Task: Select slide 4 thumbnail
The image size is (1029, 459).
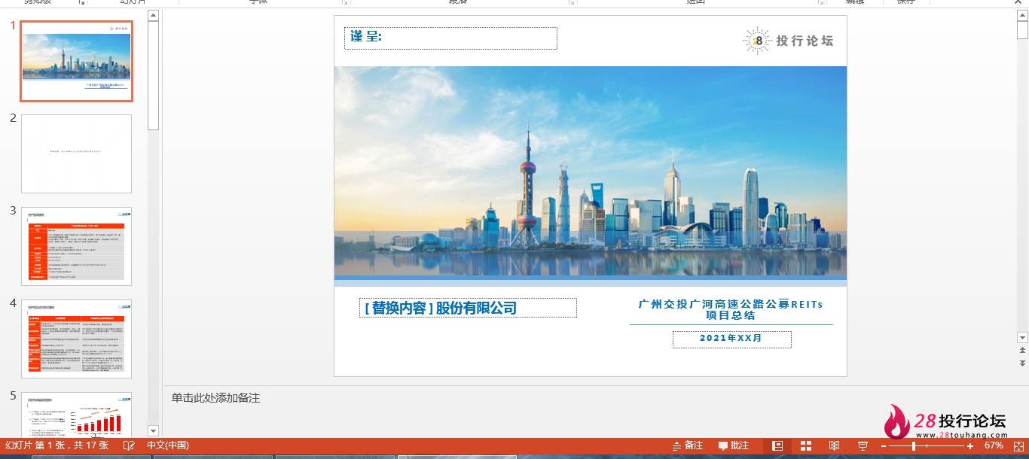Action: (76, 339)
